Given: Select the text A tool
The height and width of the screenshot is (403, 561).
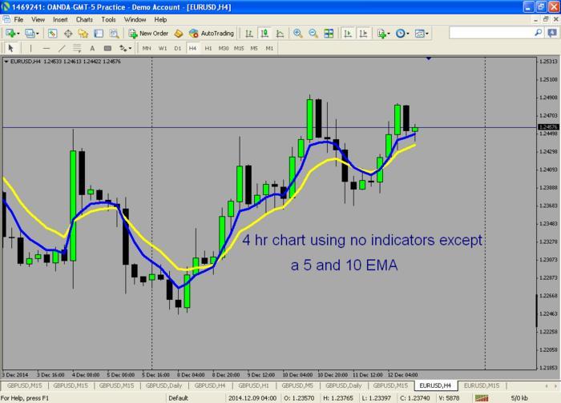Looking at the screenshot, I should [92, 48].
